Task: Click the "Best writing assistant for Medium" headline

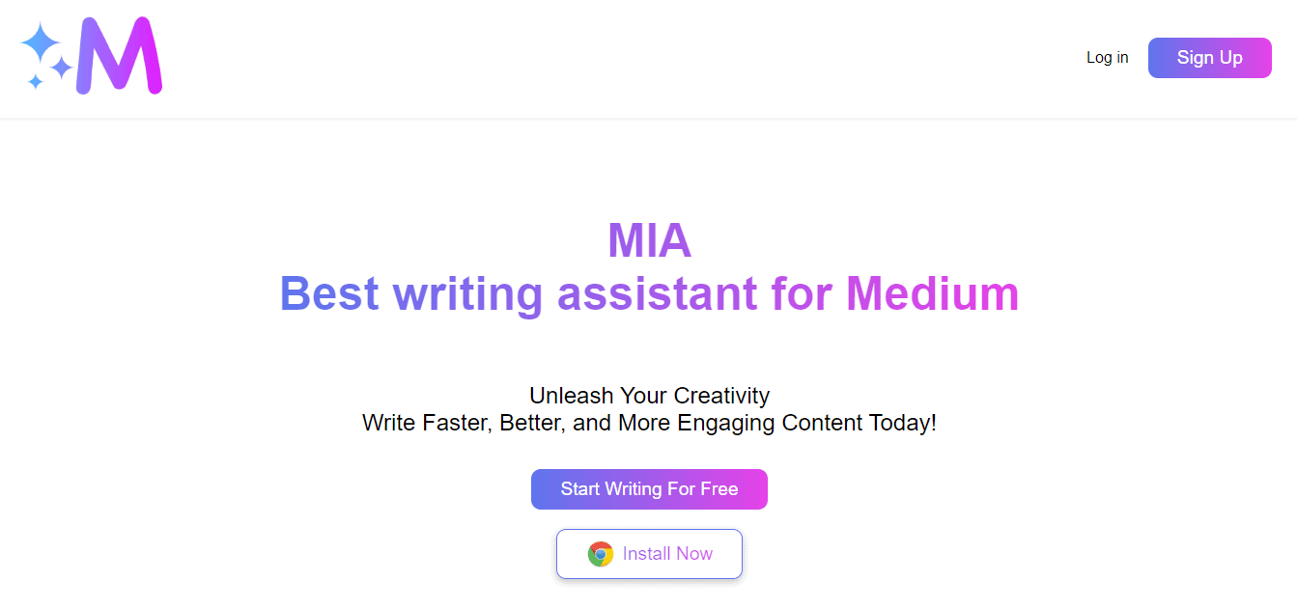Action: 649,293
